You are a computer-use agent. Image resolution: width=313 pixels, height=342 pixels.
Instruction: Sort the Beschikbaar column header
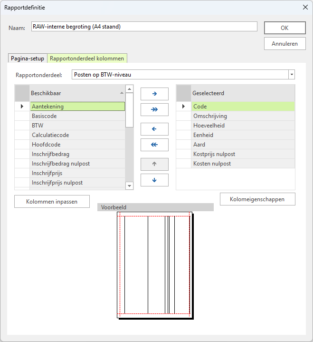pyautogui.click(x=77, y=93)
